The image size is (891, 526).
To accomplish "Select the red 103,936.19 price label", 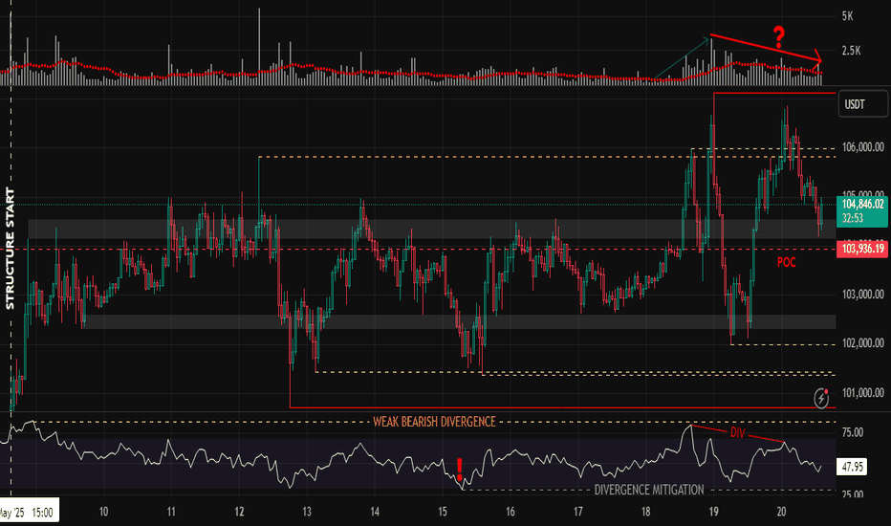I will coord(862,249).
